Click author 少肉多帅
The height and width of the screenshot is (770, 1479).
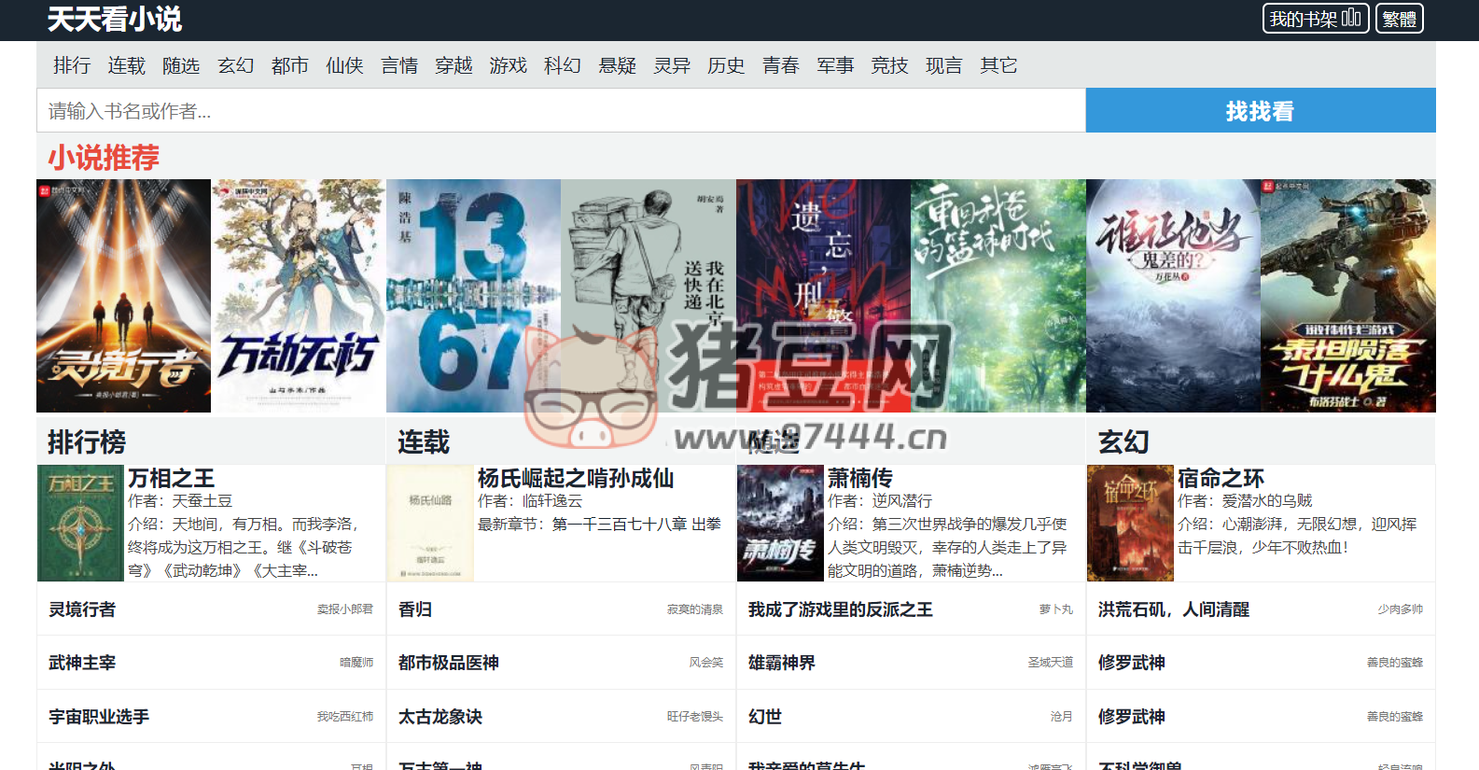1401,609
